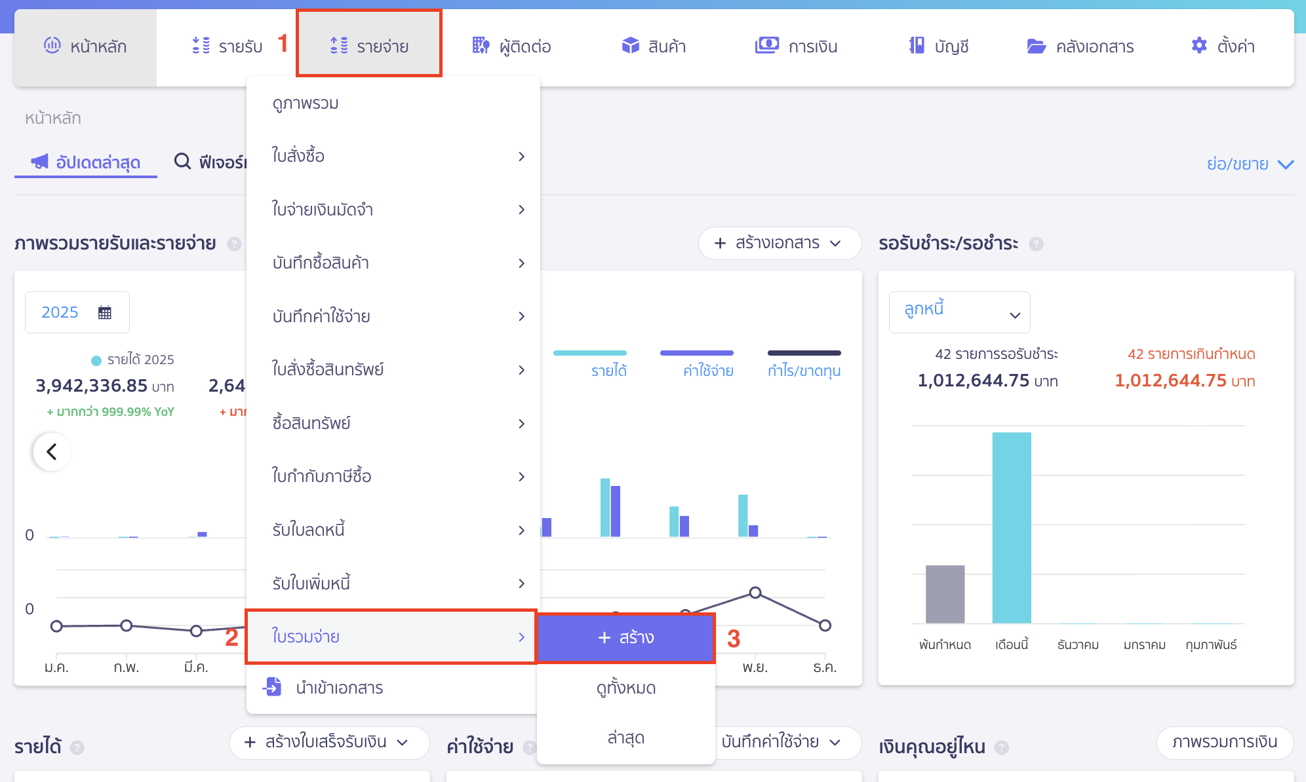Open the ลูกหนี้ dropdown
The width and height of the screenshot is (1306, 782).
[959, 312]
